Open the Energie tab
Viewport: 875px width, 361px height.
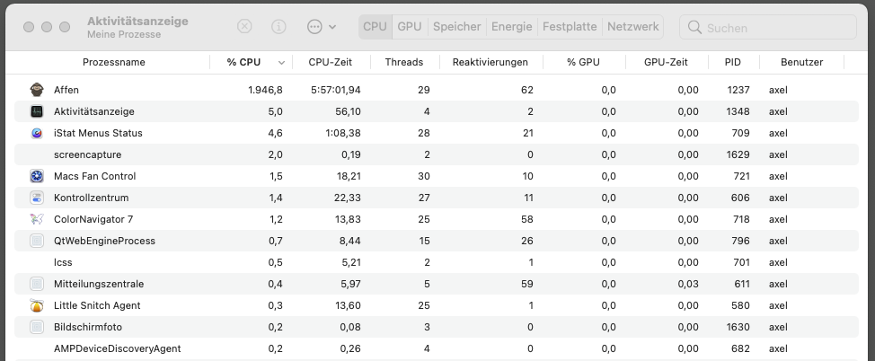[x=512, y=26]
